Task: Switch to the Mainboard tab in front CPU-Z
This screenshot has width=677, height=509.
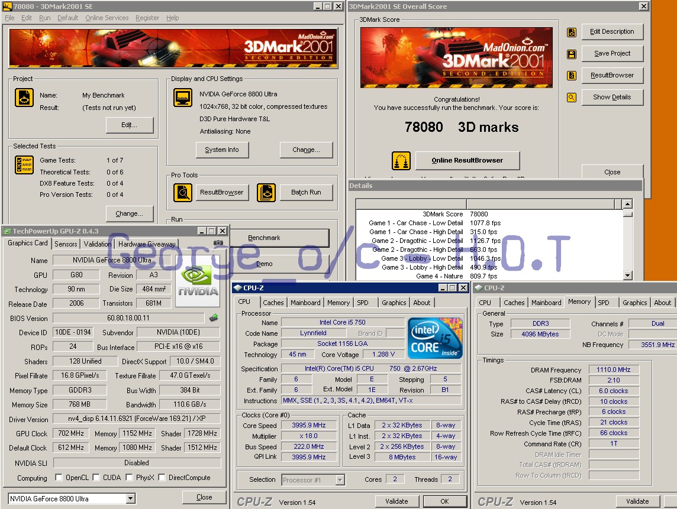Action: (x=305, y=303)
